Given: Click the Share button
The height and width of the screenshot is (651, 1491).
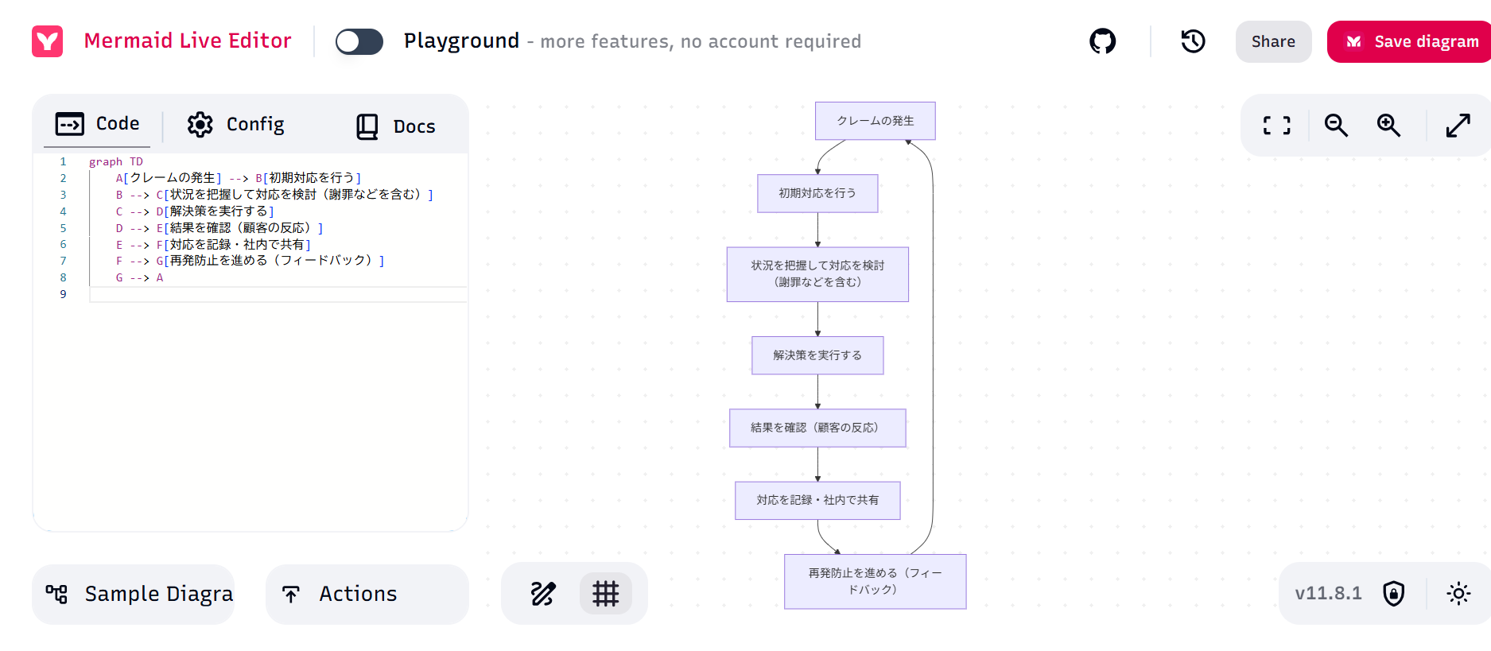Looking at the screenshot, I should [1273, 41].
